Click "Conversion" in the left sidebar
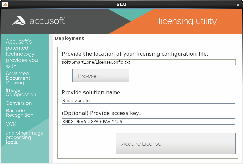 pyautogui.click(x=19, y=103)
